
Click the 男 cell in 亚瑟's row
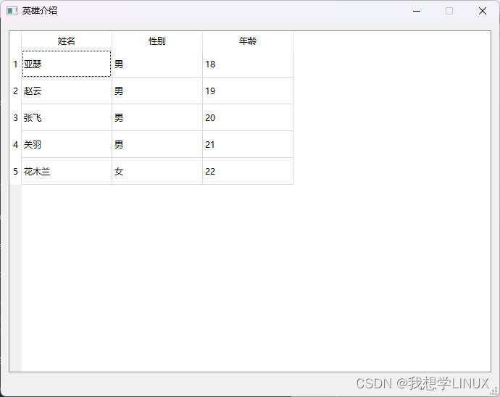click(157, 64)
